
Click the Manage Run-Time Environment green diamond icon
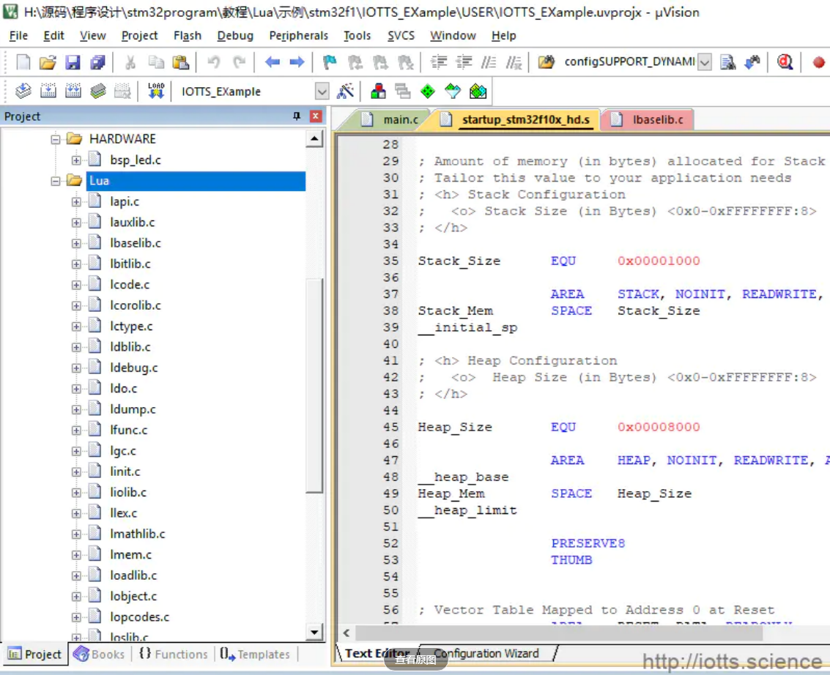[428, 92]
